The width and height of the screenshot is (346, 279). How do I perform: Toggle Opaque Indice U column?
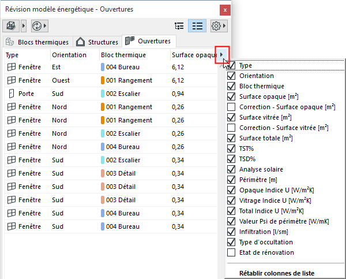[x=231, y=190]
